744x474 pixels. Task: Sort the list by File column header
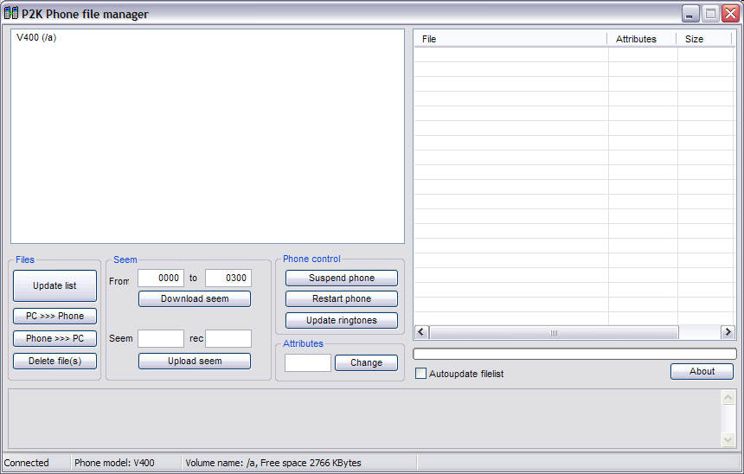[510, 39]
